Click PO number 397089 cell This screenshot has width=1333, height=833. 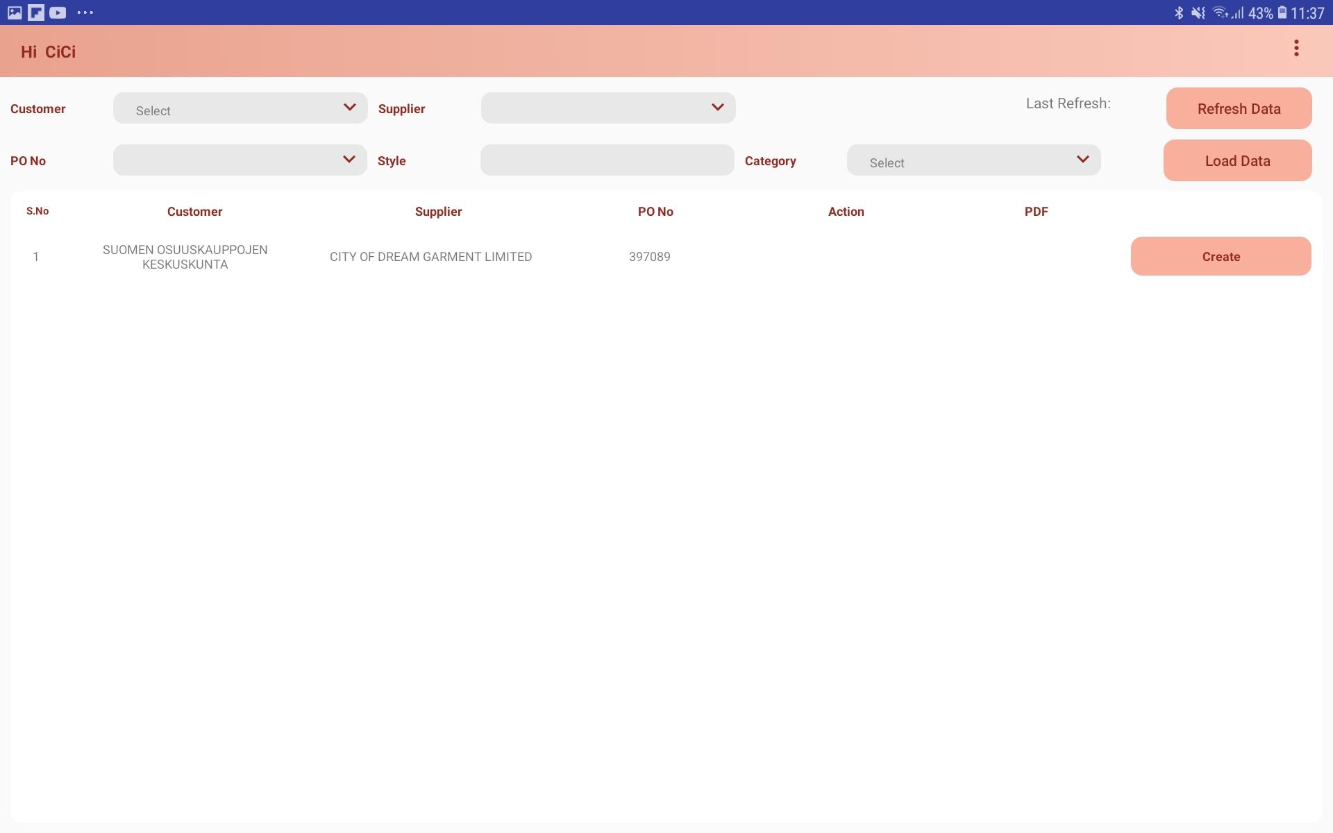click(x=650, y=257)
